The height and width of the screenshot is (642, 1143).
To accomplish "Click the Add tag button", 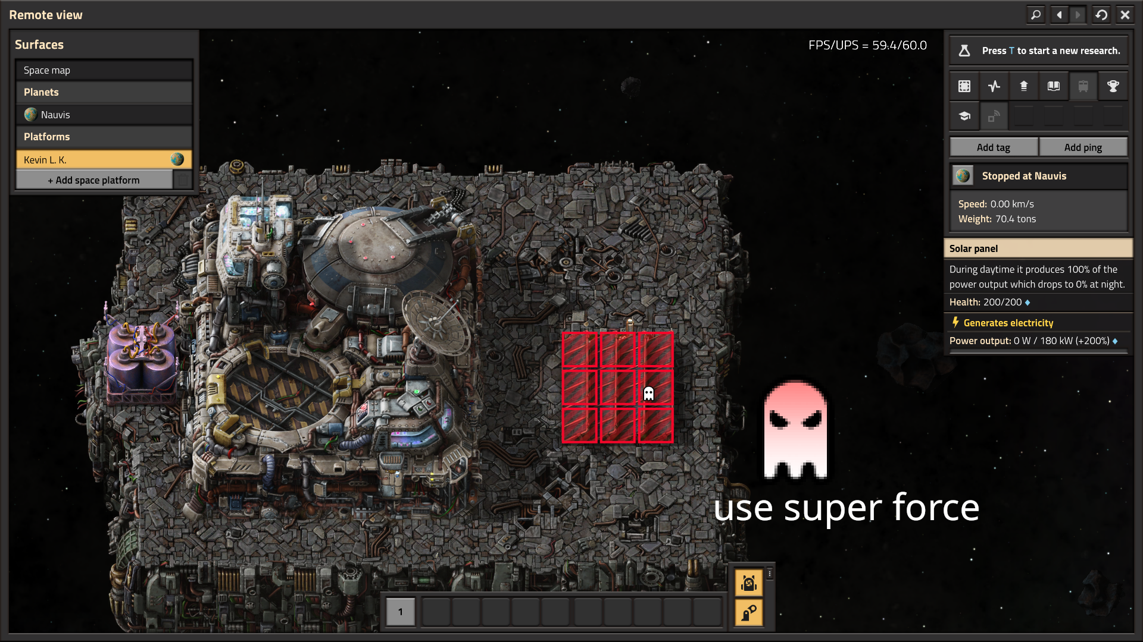I will coord(994,147).
